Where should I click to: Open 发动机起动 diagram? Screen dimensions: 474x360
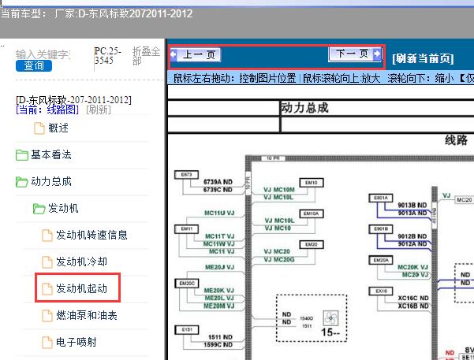[81, 288]
